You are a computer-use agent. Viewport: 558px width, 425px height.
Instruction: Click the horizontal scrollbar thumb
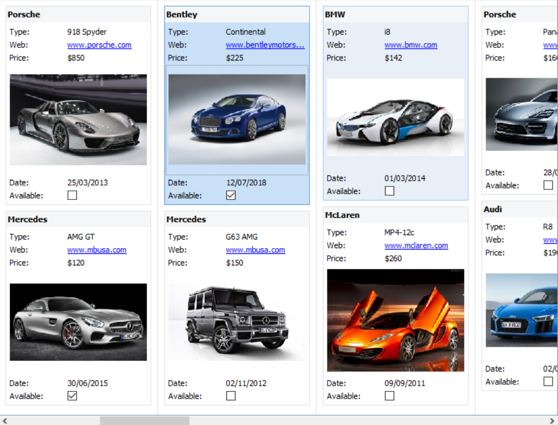click(x=145, y=421)
